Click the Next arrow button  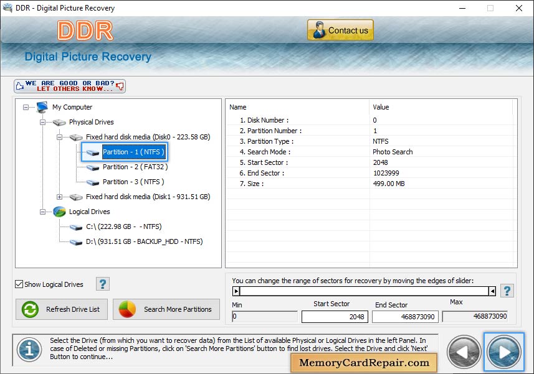pos(503,352)
